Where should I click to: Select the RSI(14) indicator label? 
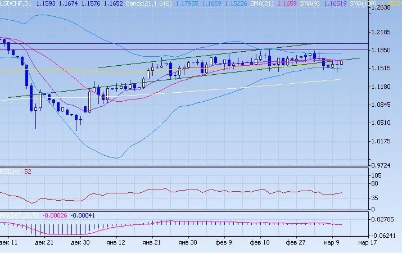pyautogui.click(x=10, y=171)
